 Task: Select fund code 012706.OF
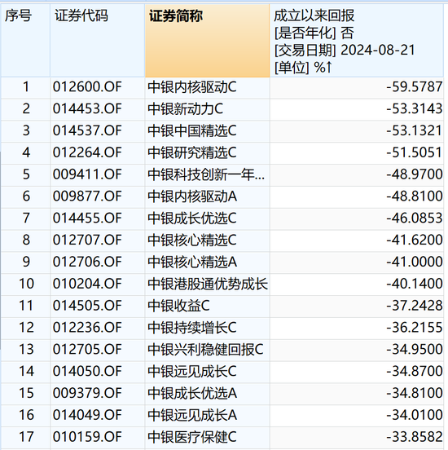pos(87,262)
